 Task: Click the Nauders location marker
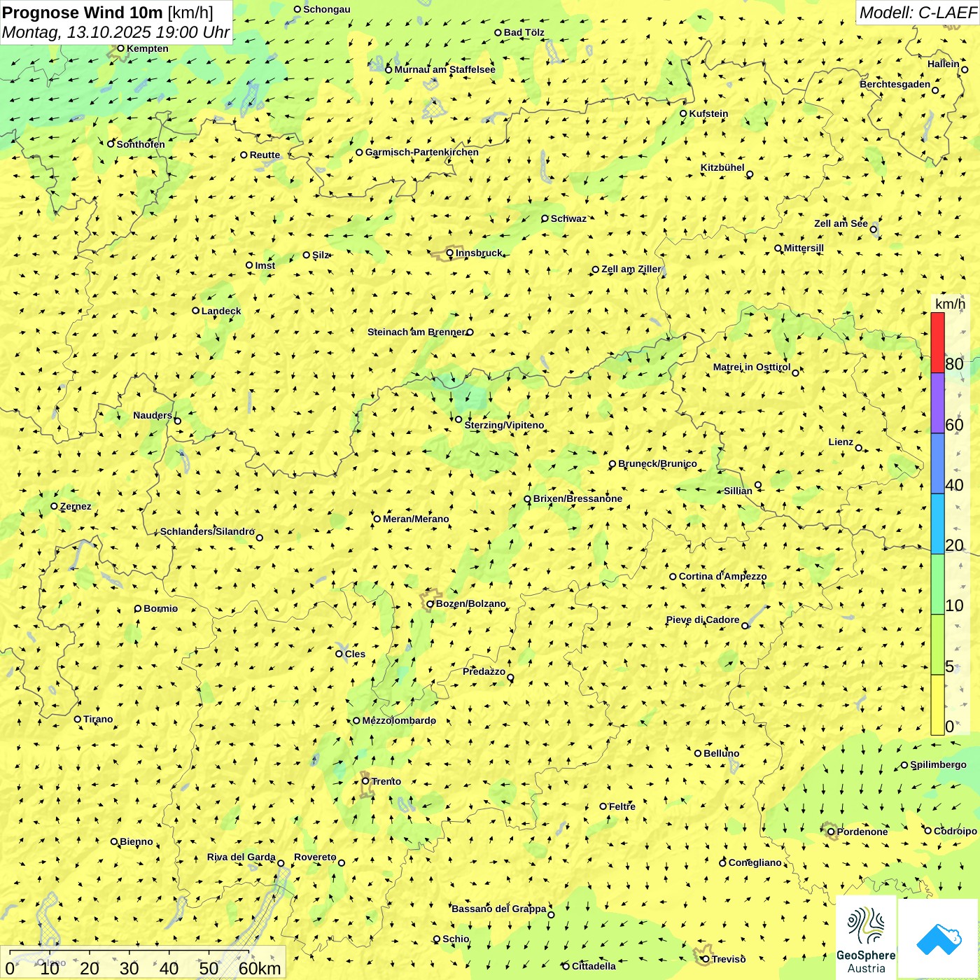[178, 421]
